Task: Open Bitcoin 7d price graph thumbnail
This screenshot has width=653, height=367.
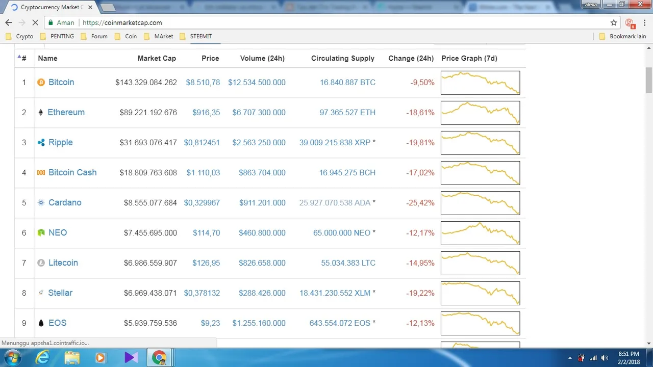Action: (x=480, y=83)
